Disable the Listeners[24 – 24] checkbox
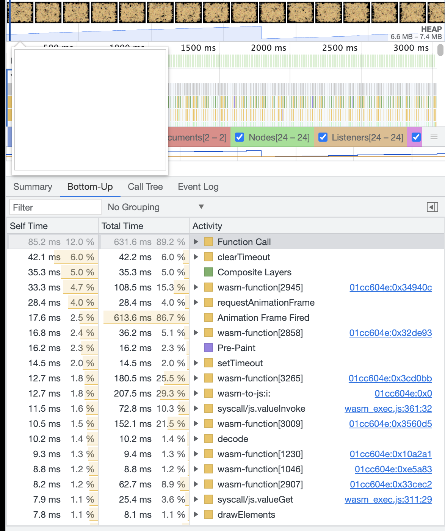 [323, 137]
